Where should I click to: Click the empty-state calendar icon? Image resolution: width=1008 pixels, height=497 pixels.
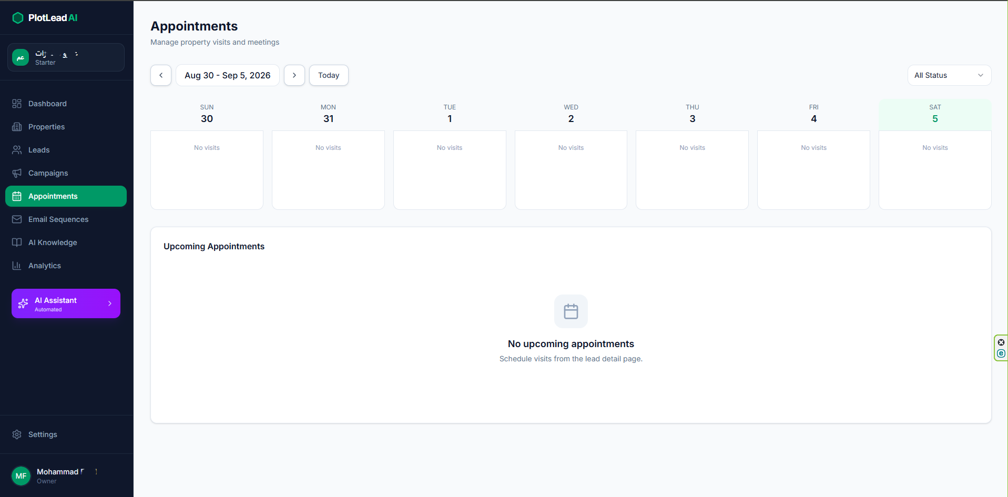pyautogui.click(x=571, y=311)
